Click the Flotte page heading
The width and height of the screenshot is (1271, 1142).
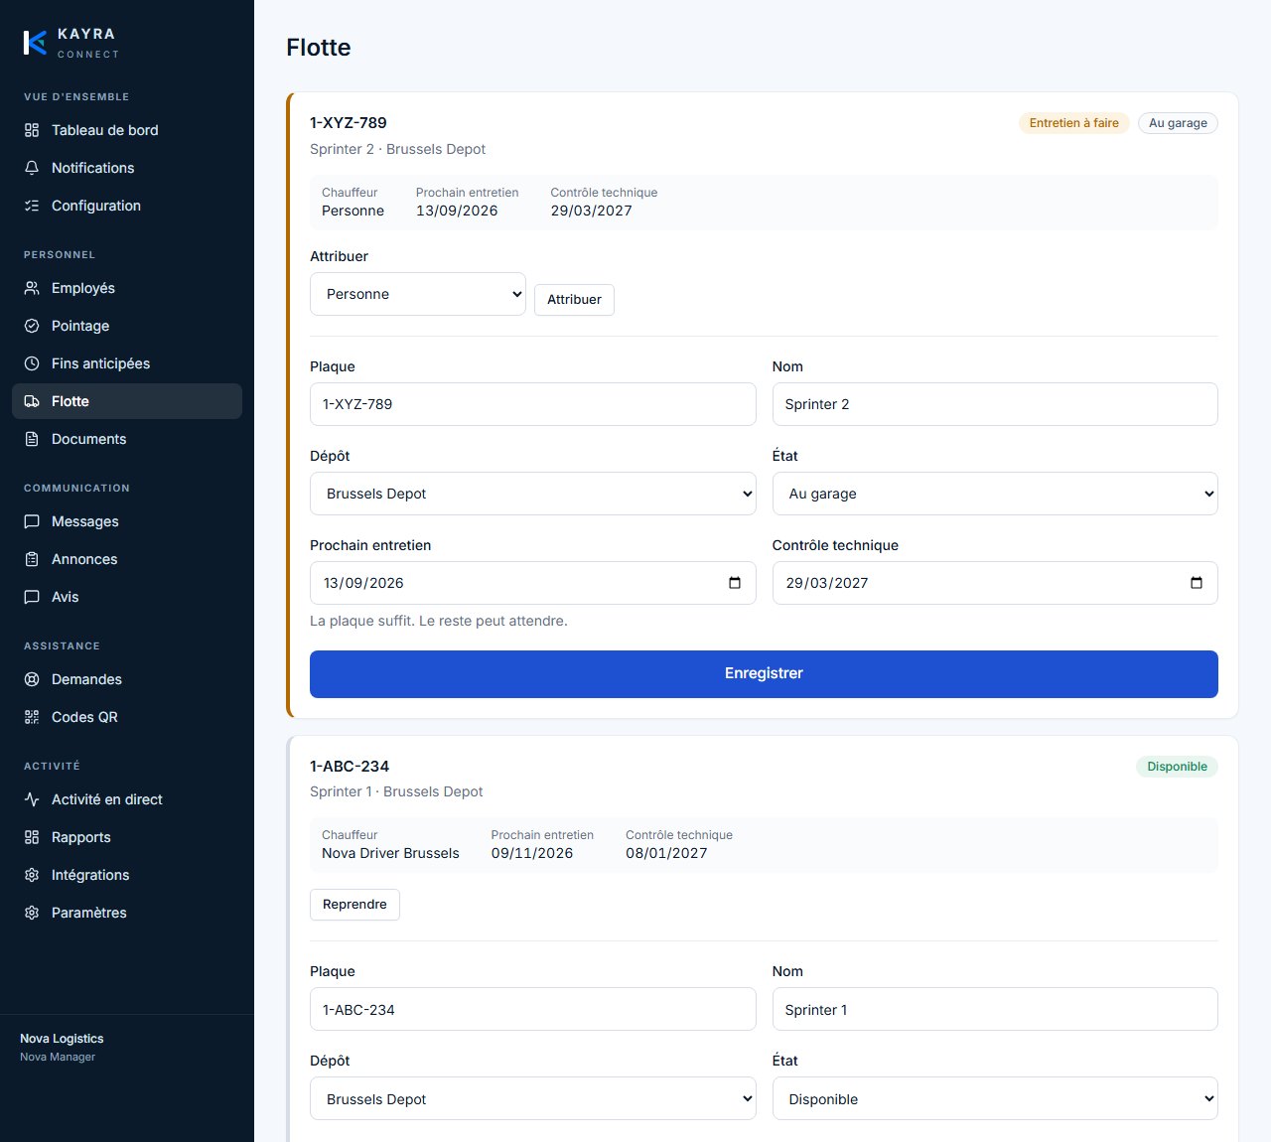pyautogui.click(x=319, y=48)
